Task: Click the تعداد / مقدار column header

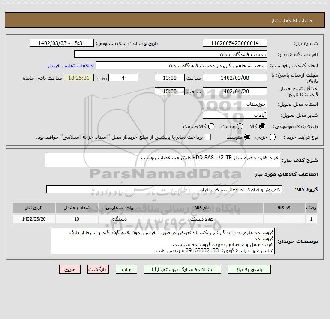Action: click(x=77, y=208)
